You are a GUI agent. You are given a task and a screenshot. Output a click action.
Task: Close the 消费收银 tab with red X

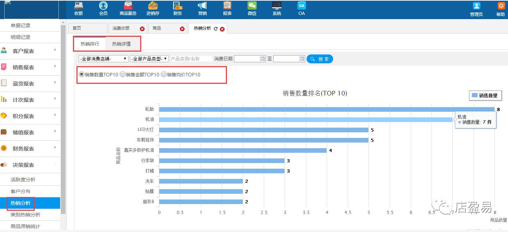pos(142,29)
